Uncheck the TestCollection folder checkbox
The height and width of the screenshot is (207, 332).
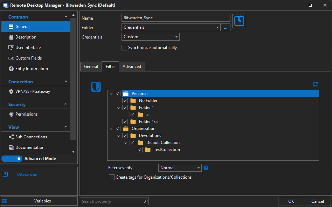(x=140, y=150)
